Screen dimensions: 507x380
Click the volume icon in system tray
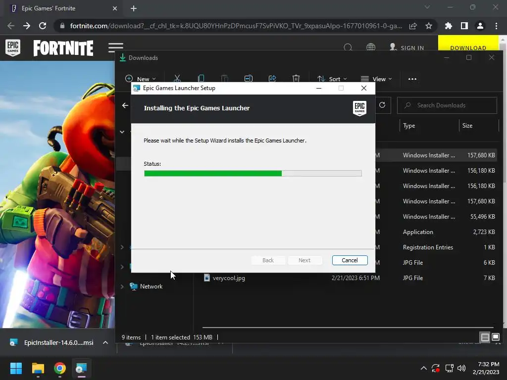click(461, 368)
